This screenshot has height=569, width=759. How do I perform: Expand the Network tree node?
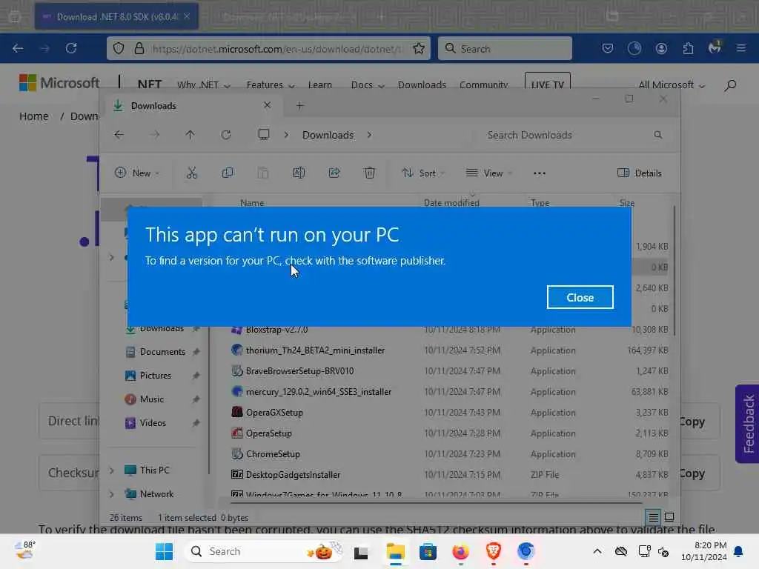click(112, 494)
